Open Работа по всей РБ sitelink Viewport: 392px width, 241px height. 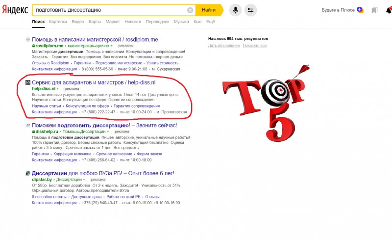tap(123, 197)
